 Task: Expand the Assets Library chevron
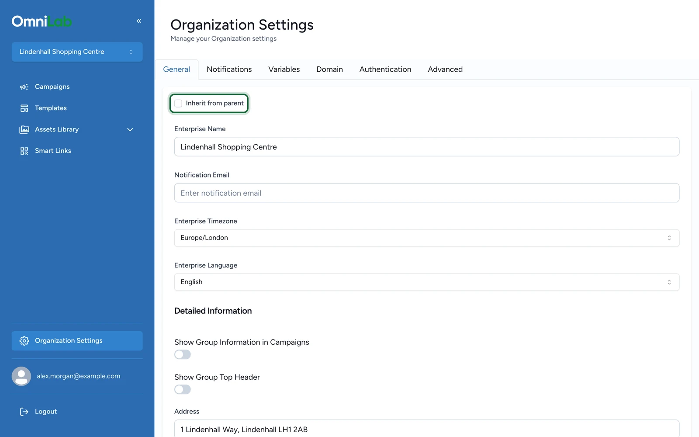(130, 130)
